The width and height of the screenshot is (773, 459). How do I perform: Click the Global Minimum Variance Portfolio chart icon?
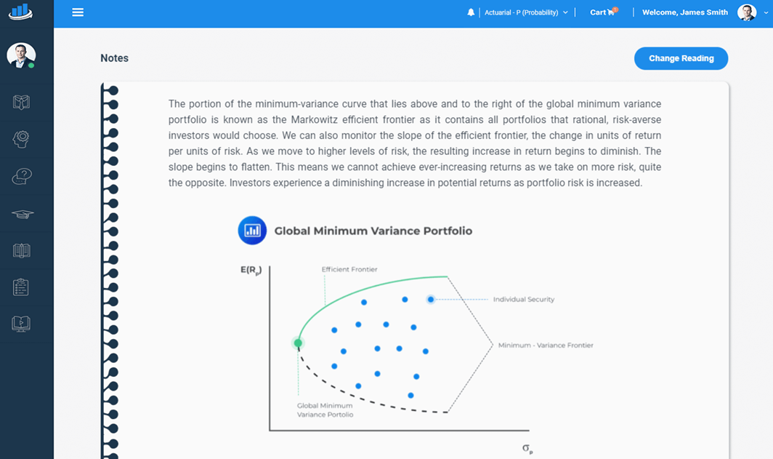tap(252, 231)
